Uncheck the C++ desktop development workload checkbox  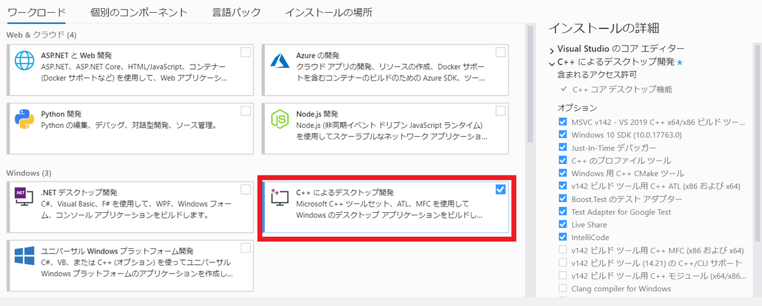pos(500,189)
